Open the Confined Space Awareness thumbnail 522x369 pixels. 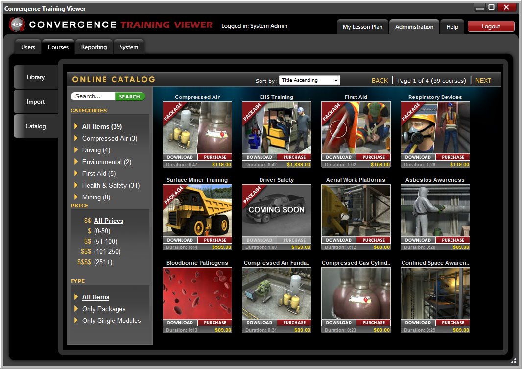[x=435, y=294]
